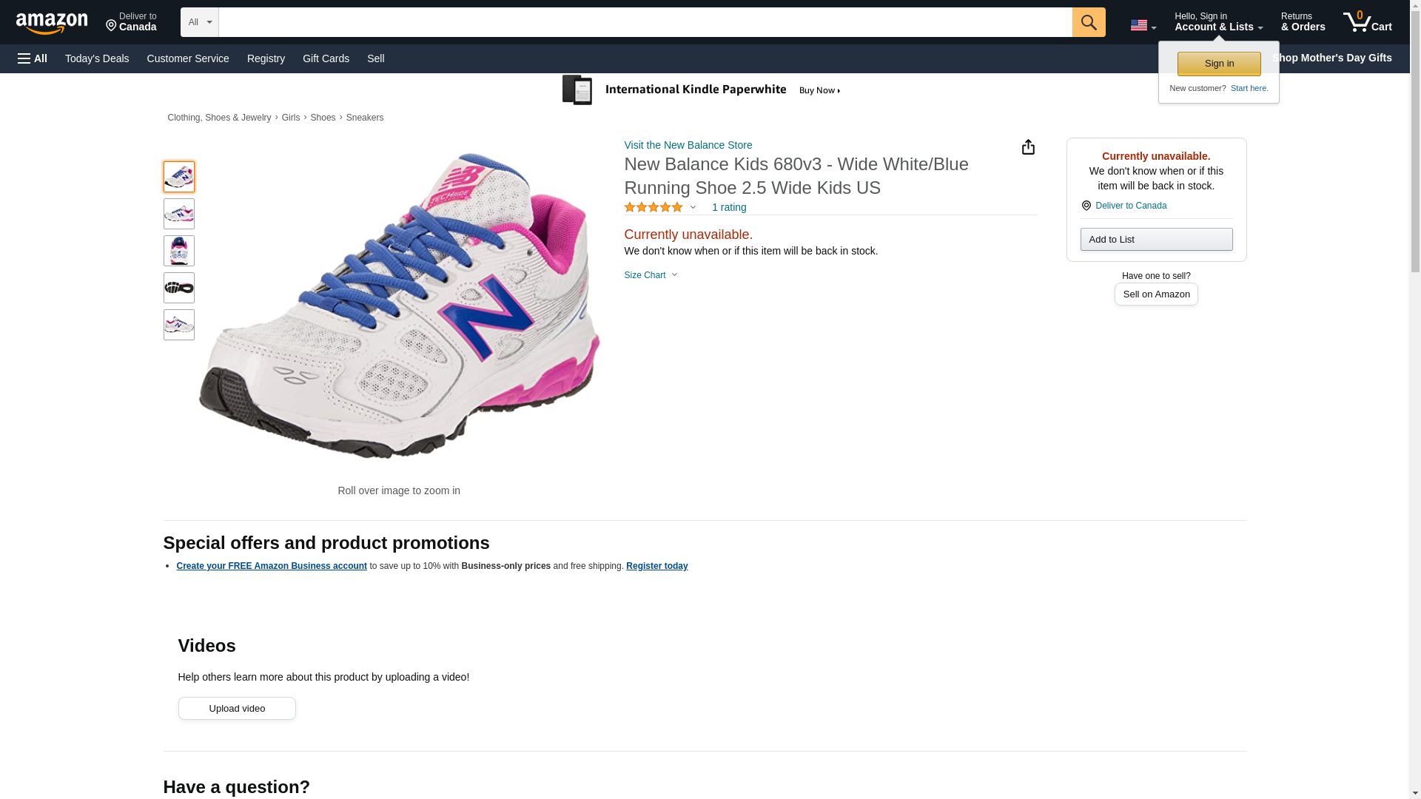This screenshot has width=1421, height=799.
Task: Open the shopping cart
Action: tap(1367, 21)
